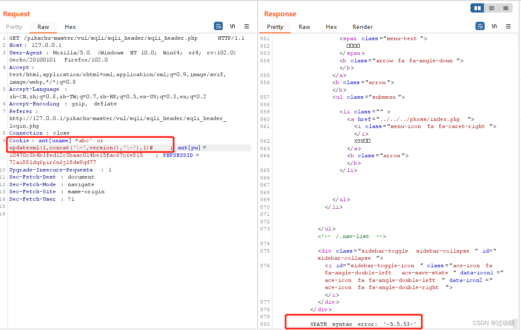The image size is (521, 330).
Task: Click the Host header line
Action: [35, 45]
